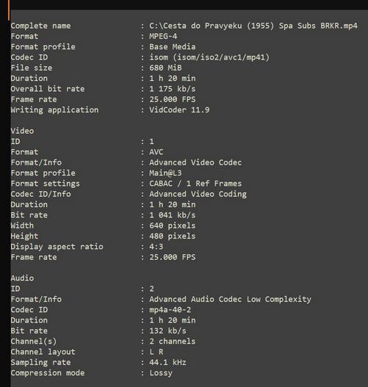
Task: Select the MPEG-4 format value
Action: 163,36
